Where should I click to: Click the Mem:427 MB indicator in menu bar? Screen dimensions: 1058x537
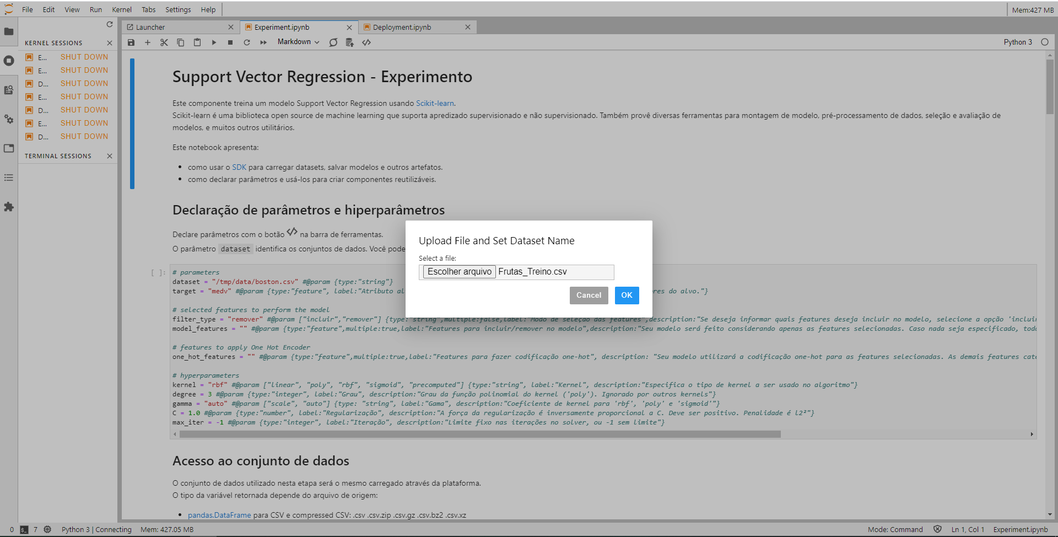pos(1033,10)
